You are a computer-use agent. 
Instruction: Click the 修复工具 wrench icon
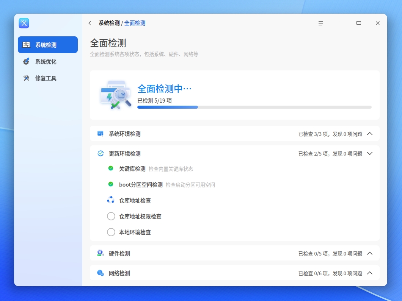click(x=26, y=78)
